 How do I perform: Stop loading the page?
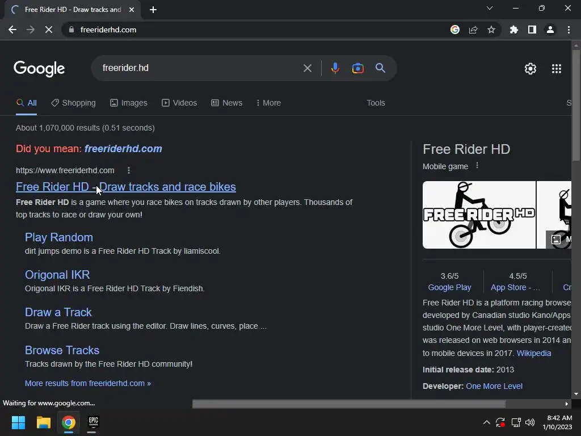point(49,30)
